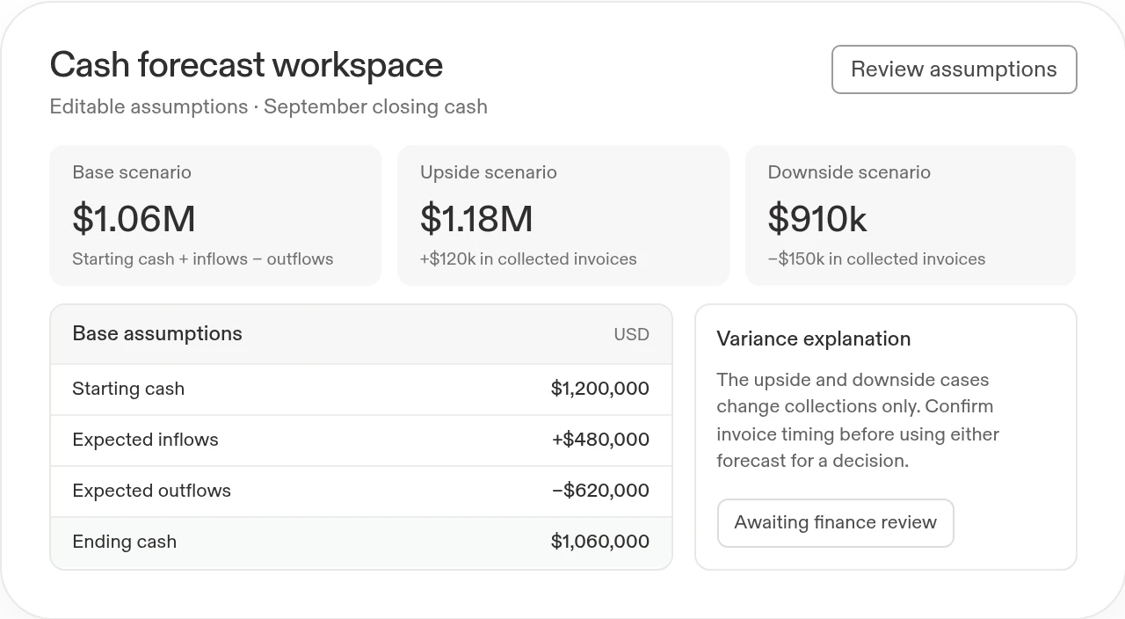Click the $910k downside scenario value
This screenshot has width=1125, height=619.
pos(817,219)
